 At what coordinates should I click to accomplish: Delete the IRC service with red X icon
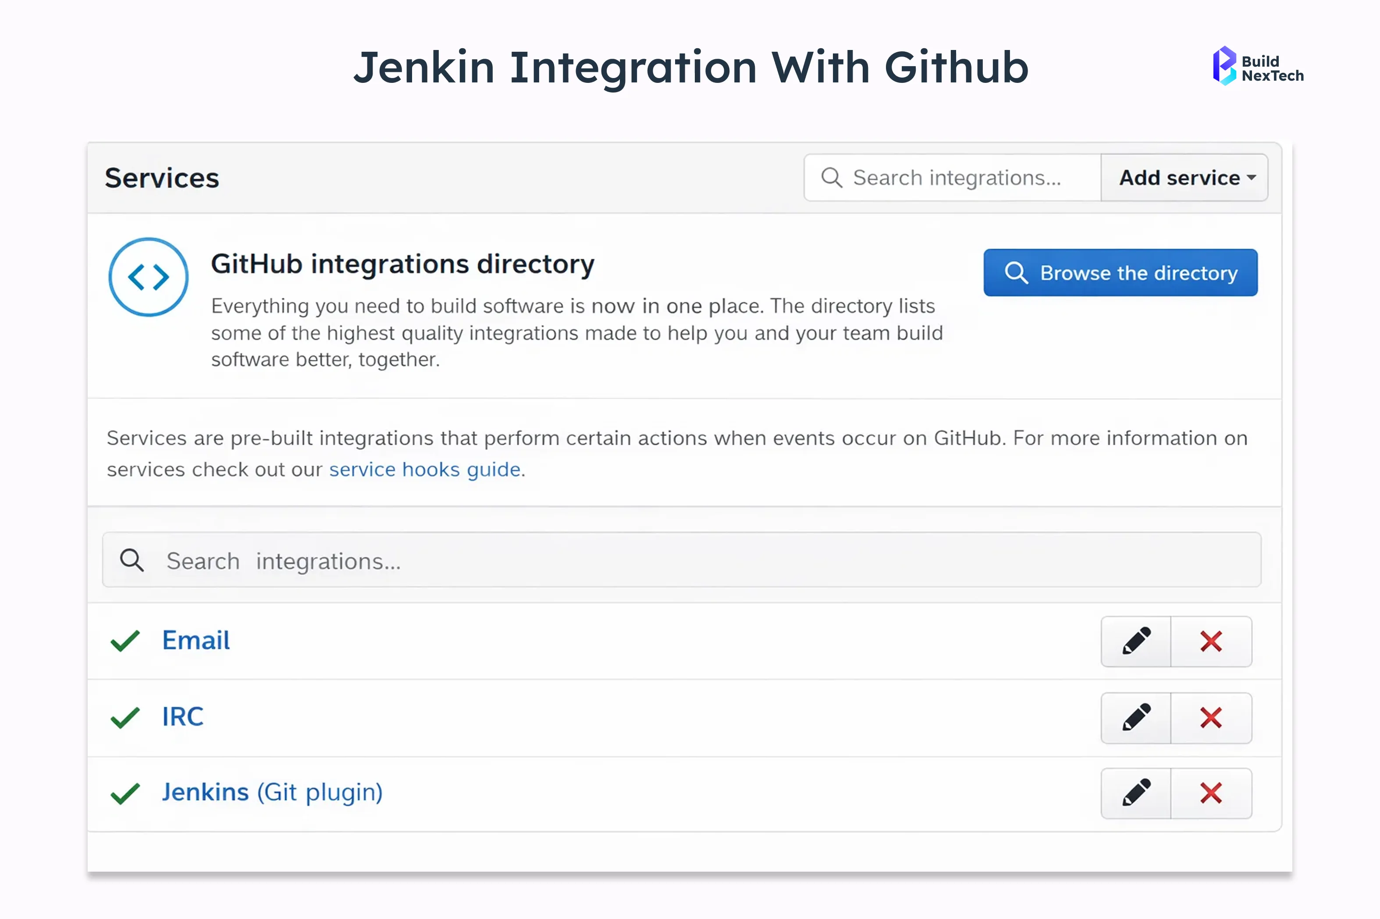click(x=1212, y=717)
